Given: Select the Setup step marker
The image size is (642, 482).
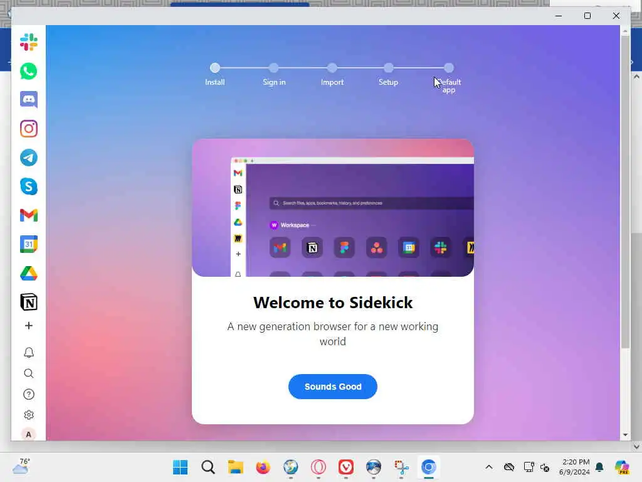Looking at the screenshot, I should [389, 68].
